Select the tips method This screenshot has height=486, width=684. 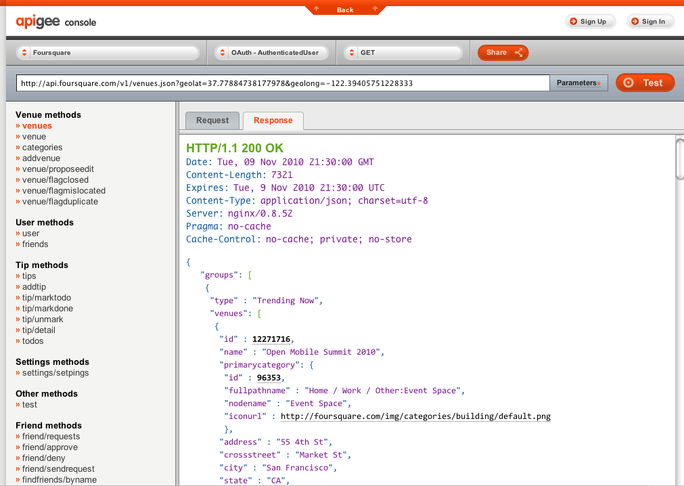click(x=29, y=276)
